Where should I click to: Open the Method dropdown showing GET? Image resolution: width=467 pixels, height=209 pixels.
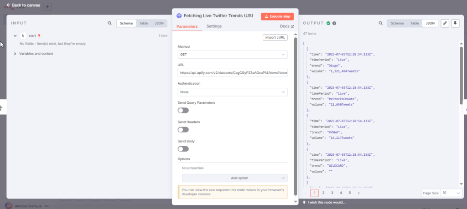click(233, 55)
